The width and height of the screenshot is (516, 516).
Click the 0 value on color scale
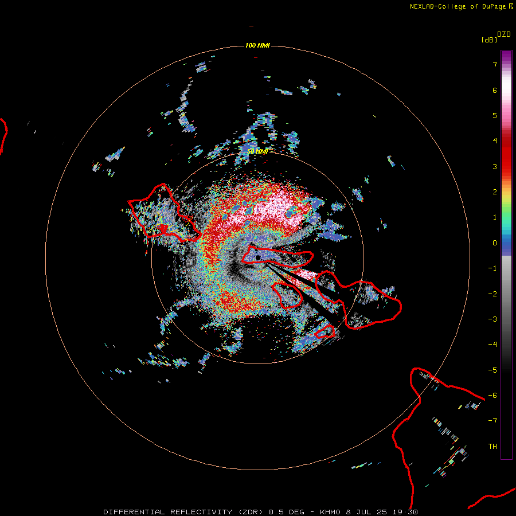pos(495,243)
